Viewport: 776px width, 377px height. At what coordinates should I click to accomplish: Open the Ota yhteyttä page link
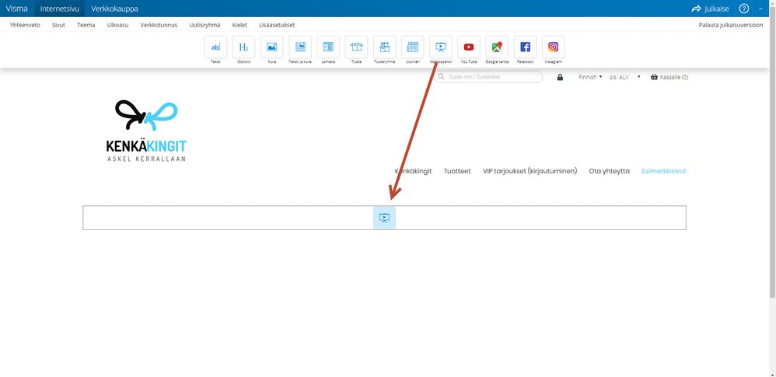pyautogui.click(x=610, y=171)
